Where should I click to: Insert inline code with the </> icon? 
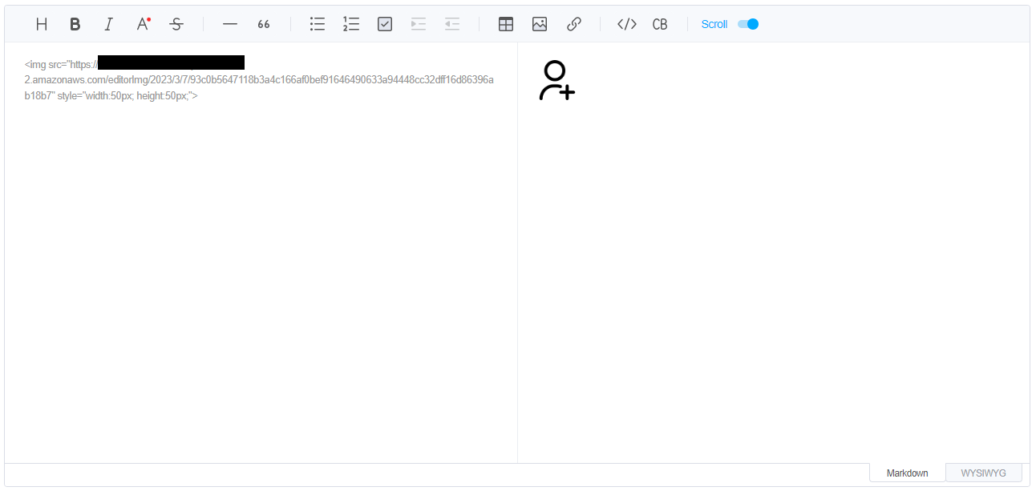pyautogui.click(x=626, y=24)
